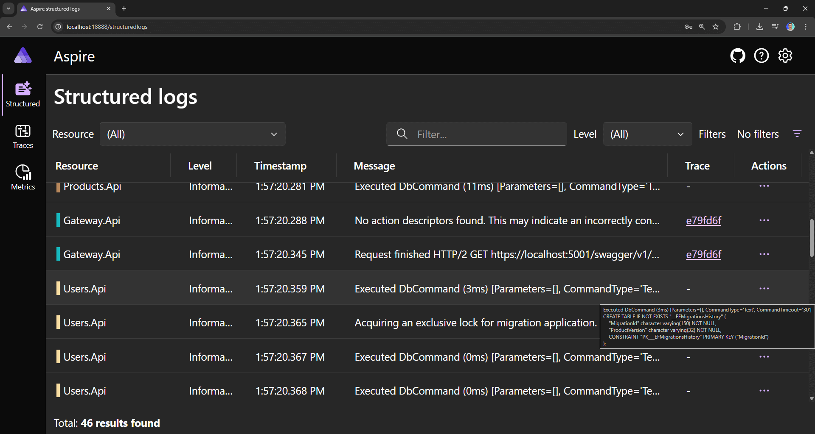
Task: Select the Structured logs sidebar icon
Action: tap(22, 94)
